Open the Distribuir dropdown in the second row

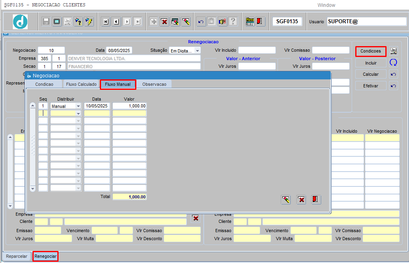pyautogui.click(x=78, y=113)
